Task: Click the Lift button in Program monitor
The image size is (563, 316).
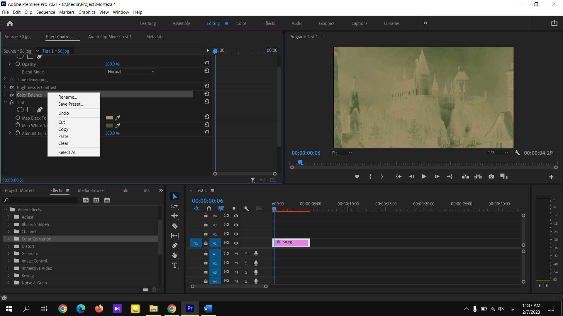Action: [465, 177]
